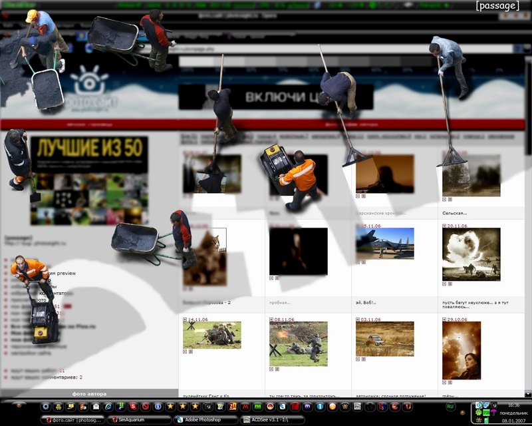Open the explosion battlefield sepia thumbnail
Viewport: 532px width, 426px height.
[x=471, y=254]
